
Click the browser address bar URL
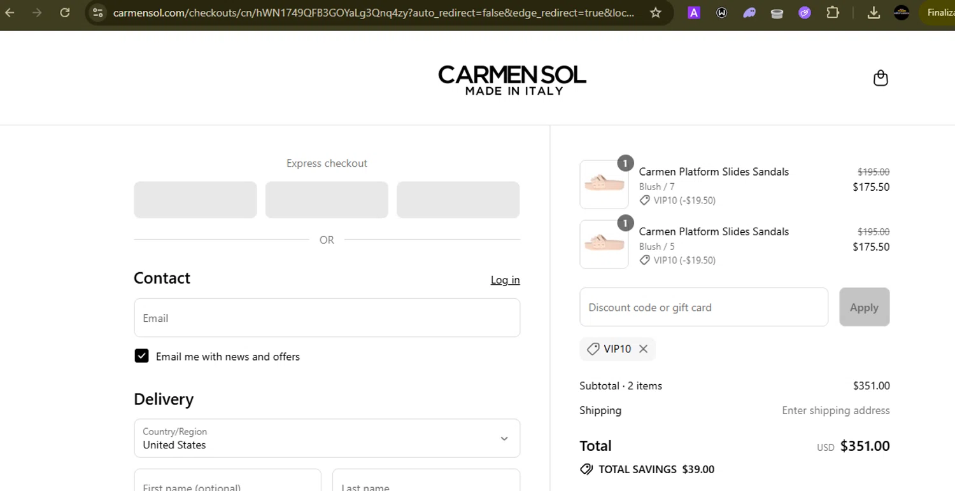[373, 13]
